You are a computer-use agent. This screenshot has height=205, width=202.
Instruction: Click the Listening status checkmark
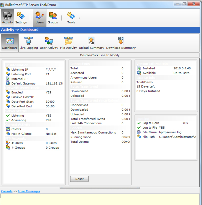click(8, 116)
